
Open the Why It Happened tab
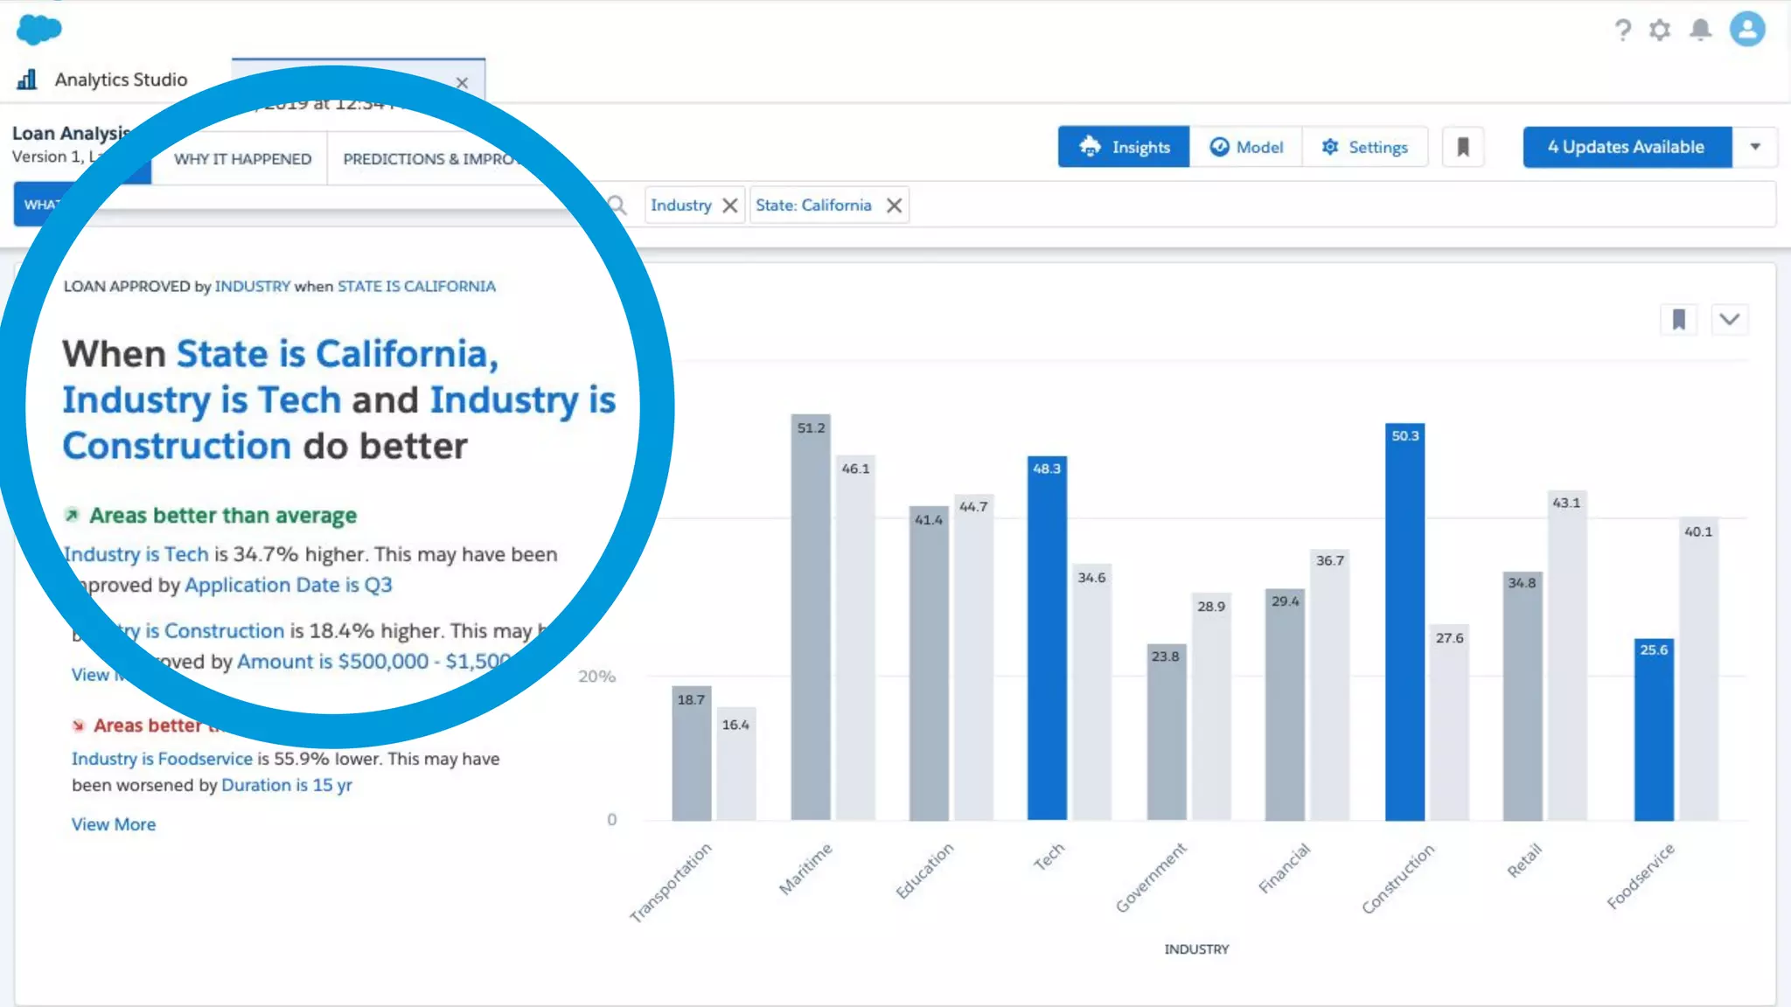click(x=242, y=159)
